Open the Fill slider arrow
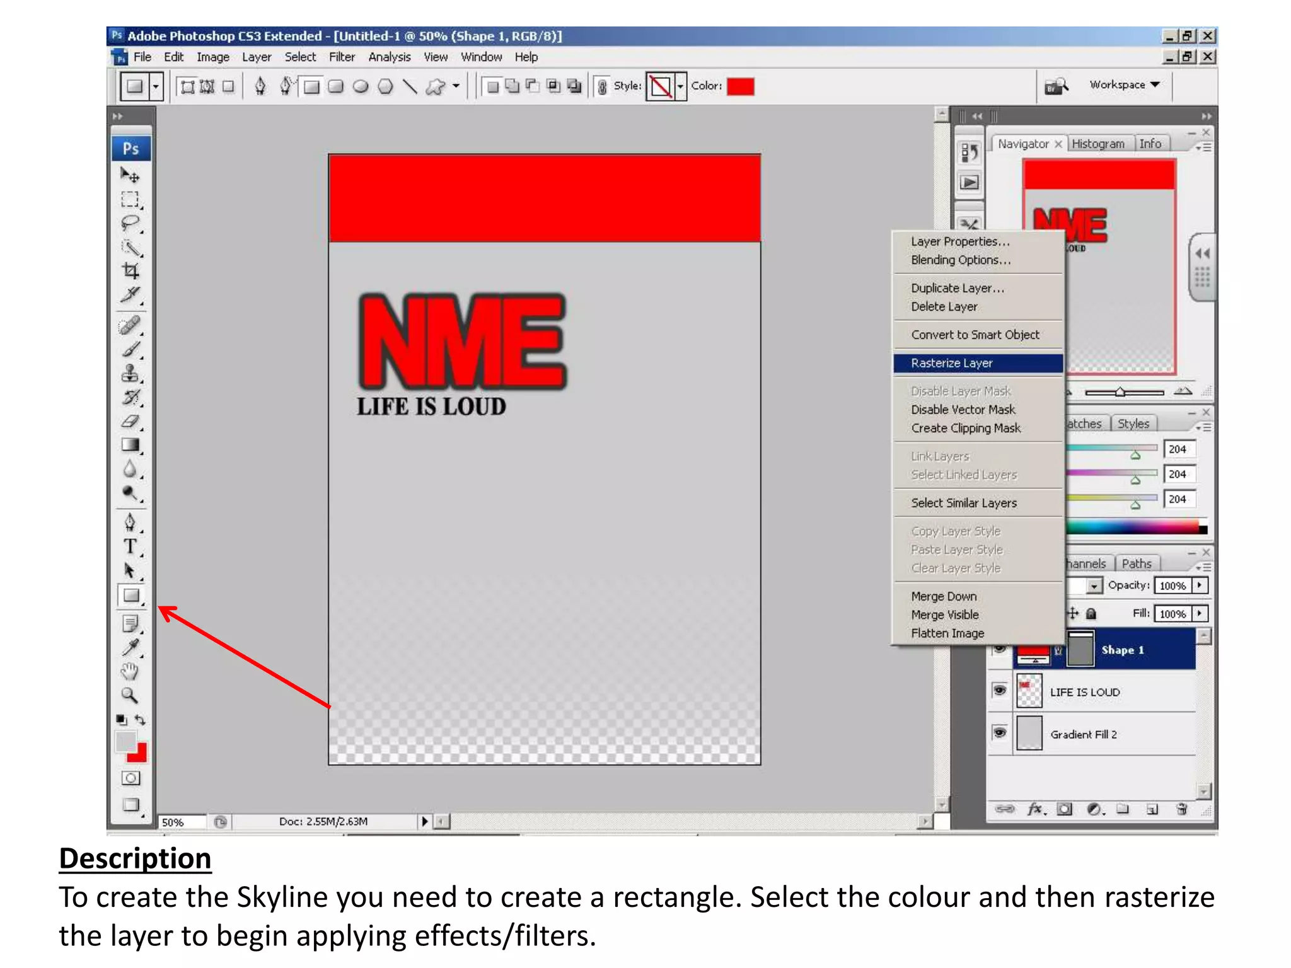Image resolution: width=1291 pixels, height=968 pixels. point(1200,613)
